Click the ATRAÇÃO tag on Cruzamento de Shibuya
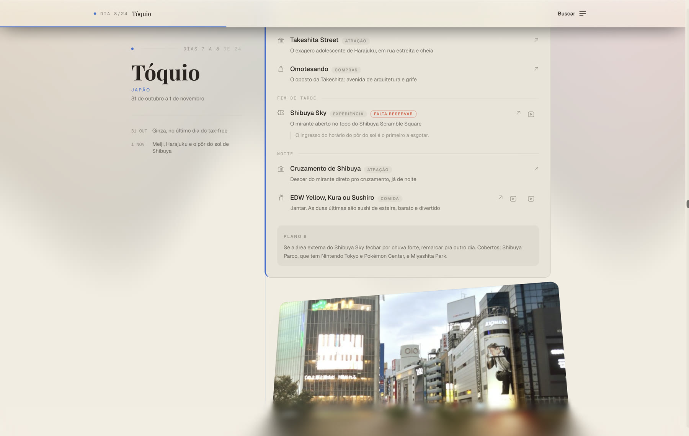689x436 pixels. click(378, 170)
